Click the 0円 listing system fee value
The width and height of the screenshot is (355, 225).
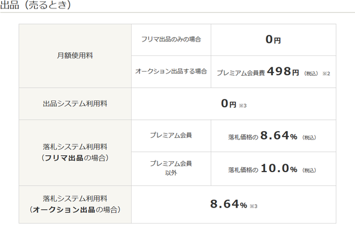pyautogui.click(x=228, y=103)
